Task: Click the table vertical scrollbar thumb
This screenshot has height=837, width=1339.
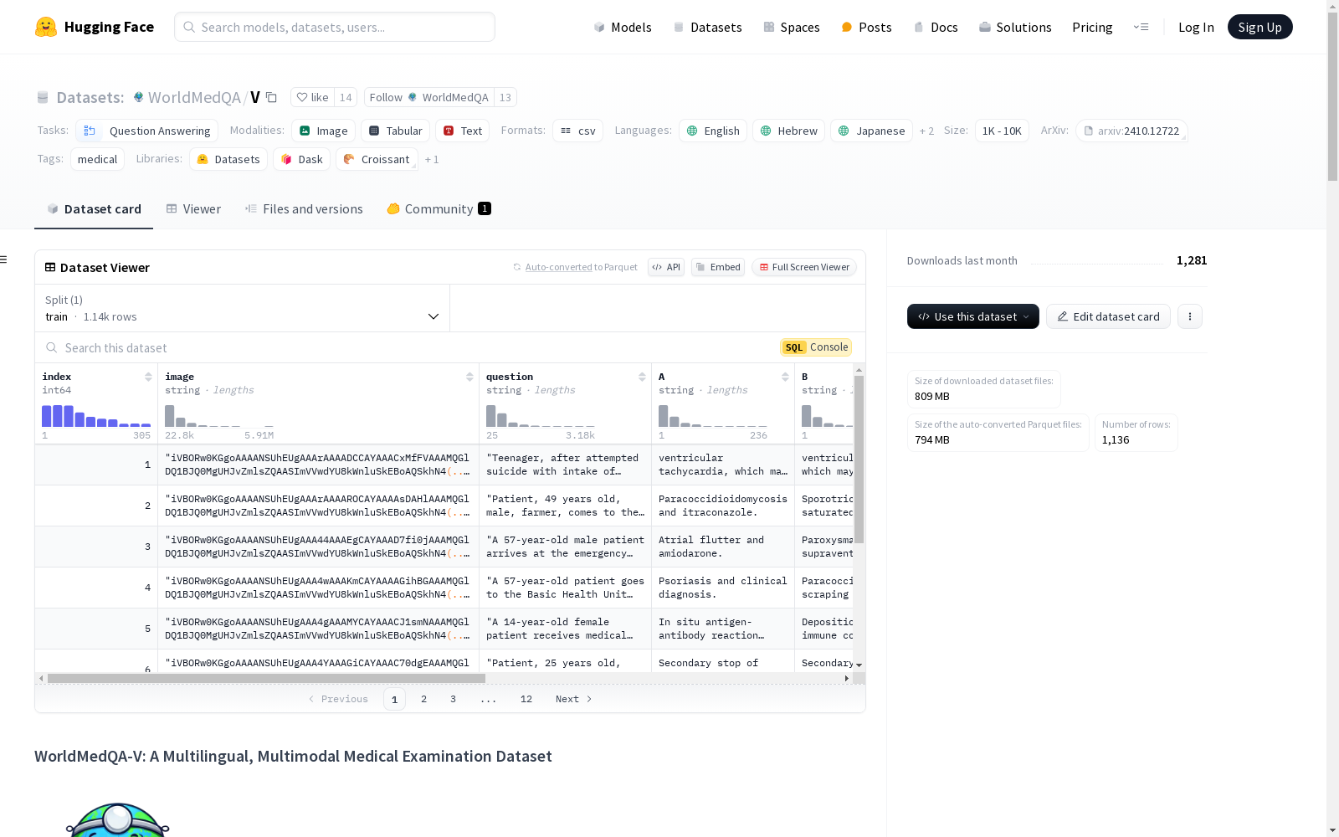Action: click(859, 459)
